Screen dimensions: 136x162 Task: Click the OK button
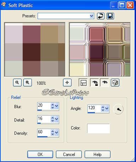click(x=40, y=155)
